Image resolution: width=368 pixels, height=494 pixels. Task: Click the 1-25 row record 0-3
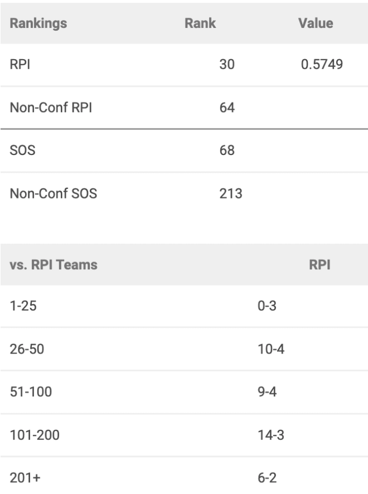(267, 306)
